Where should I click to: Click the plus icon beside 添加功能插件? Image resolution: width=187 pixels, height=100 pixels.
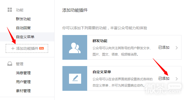tap(13, 48)
